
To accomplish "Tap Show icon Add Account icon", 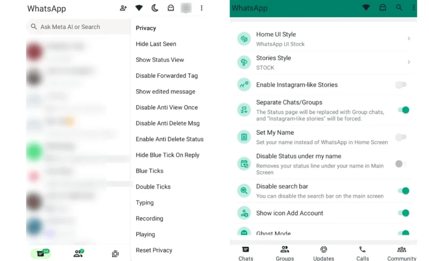I will click(244, 213).
